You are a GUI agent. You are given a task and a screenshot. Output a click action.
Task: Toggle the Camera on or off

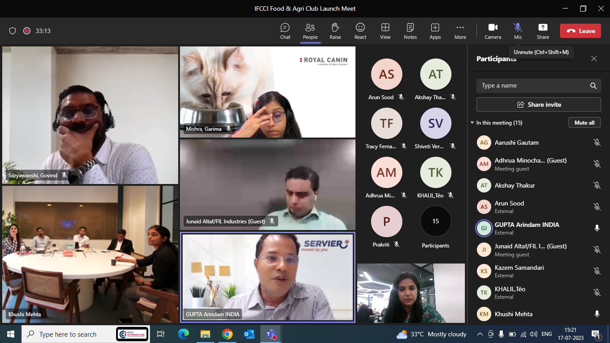493,31
